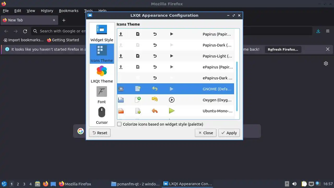Open the LXQt application menu

pyautogui.click(x=4, y=184)
